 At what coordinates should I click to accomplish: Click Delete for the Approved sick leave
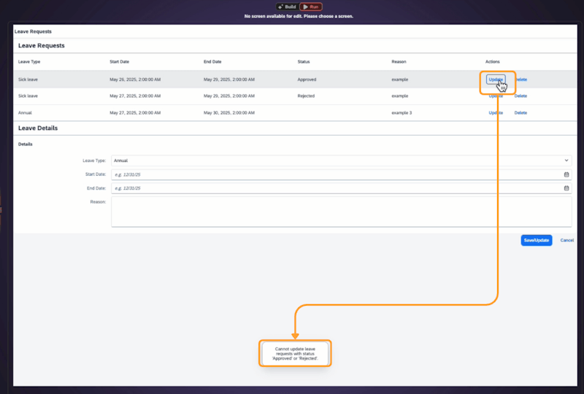[x=521, y=79]
